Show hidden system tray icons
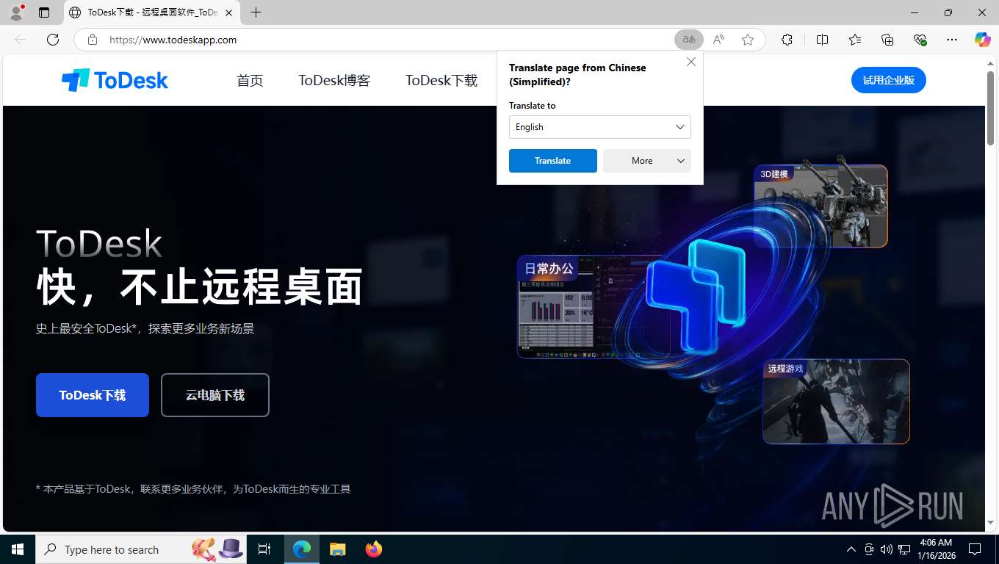The height and width of the screenshot is (564, 999). click(x=851, y=549)
